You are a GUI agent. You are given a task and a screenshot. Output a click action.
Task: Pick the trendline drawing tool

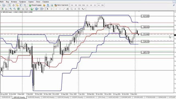[x=64, y=9]
